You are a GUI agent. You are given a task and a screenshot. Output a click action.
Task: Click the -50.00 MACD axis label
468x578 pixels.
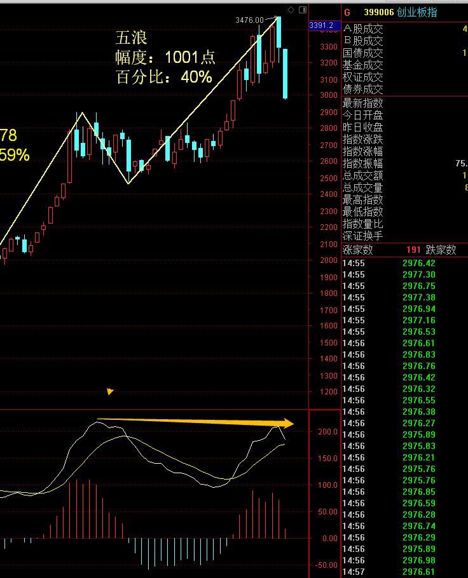(x=326, y=565)
